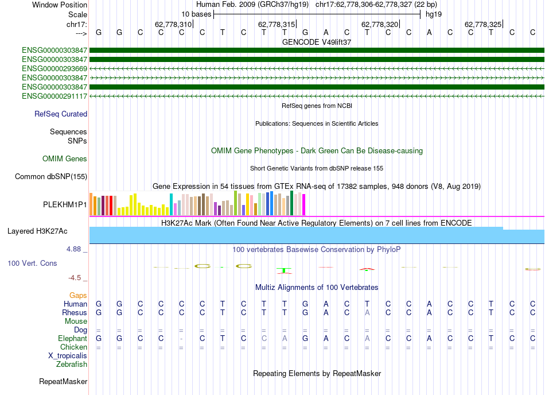
Task: Click the Human Feb. 2009 (GRCh37/hg19) assembly text
Action: point(252,5)
